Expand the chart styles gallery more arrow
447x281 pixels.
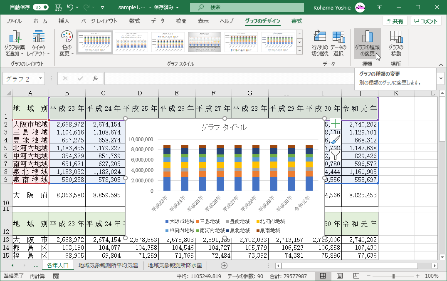coord(299,50)
